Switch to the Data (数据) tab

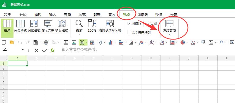[97, 14]
